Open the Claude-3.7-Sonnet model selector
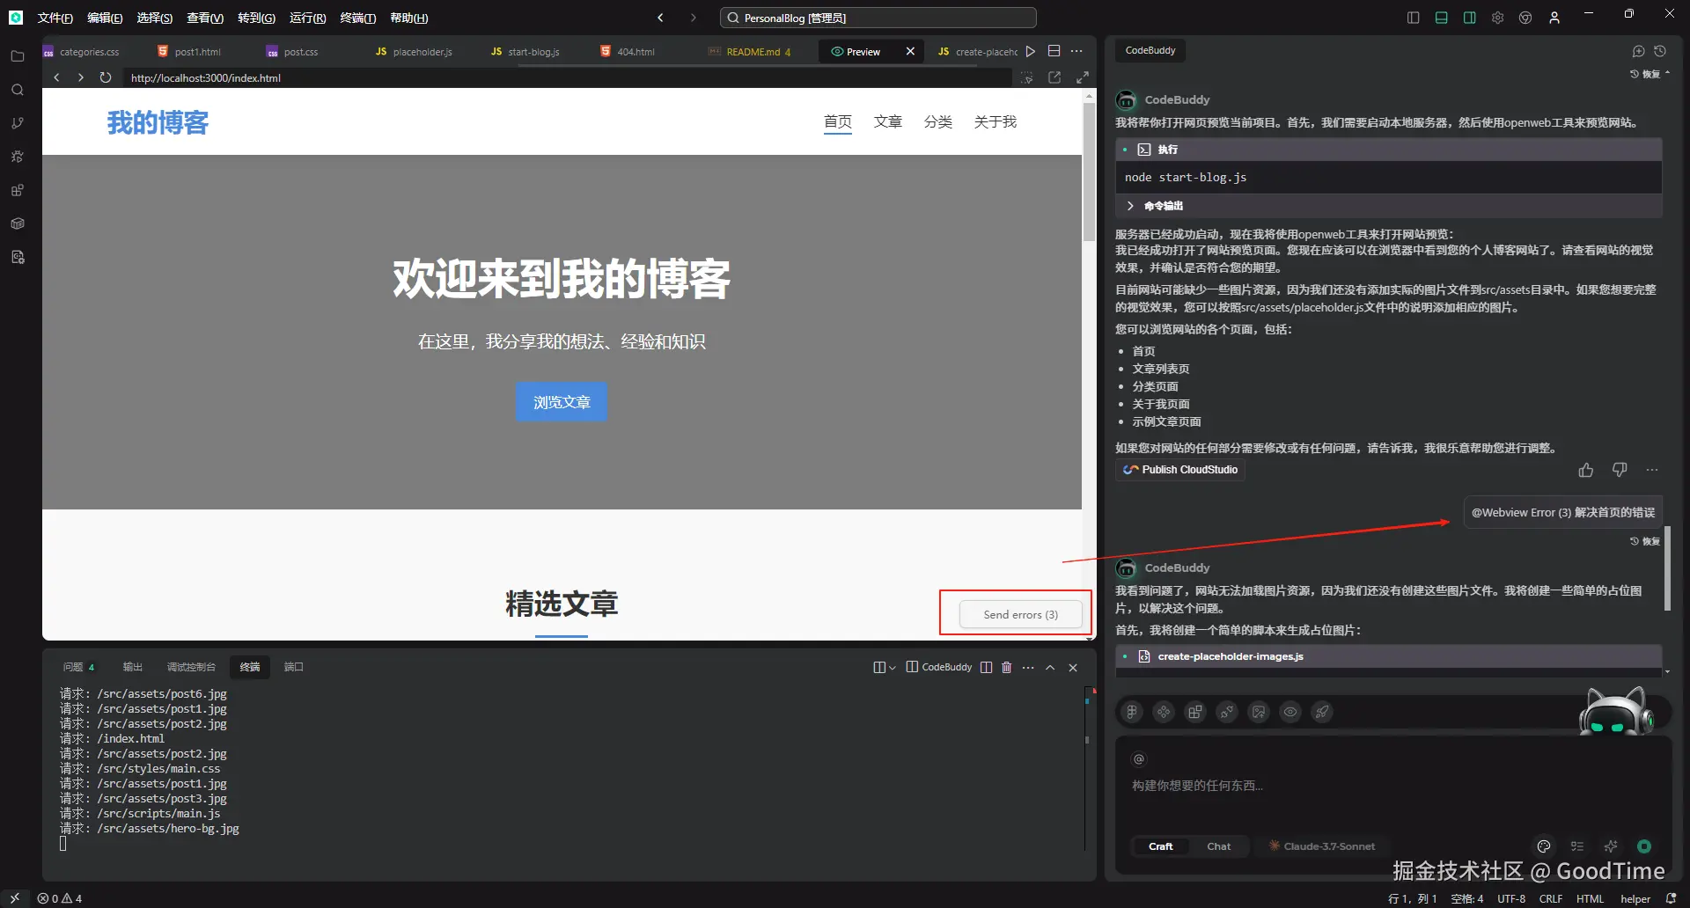The image size is (1690, 908). (1321, 846)
